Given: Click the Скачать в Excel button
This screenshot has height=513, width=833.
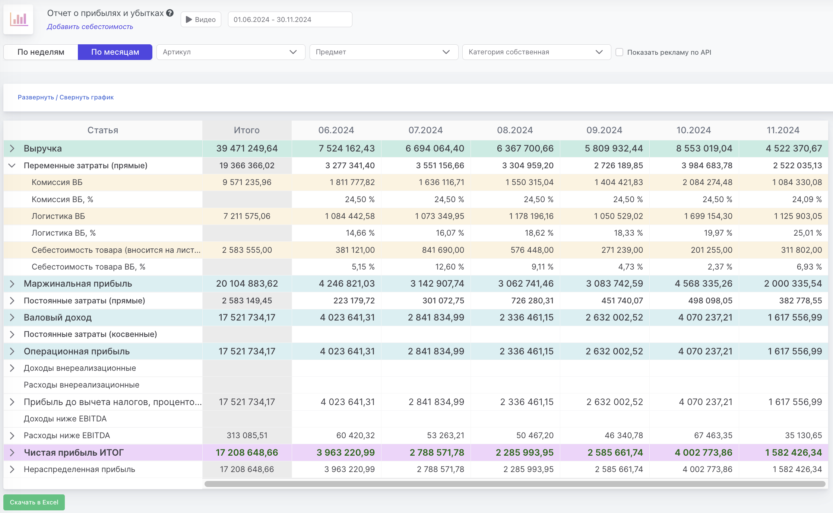Looking at the screenshot, I should pos(34,502).
